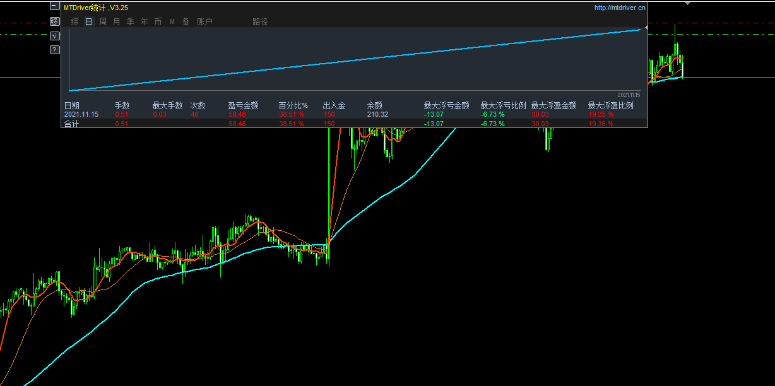Open help with the ? icon button
775x386 pixels.
coord(54,50)
